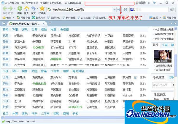Open the 添加资讯 bookmark
Screen dimensions: 178x124
[x=99, y=18]
